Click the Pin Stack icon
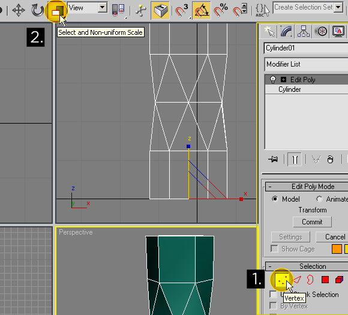This screenshot has width=348, height=315. pyautogui.click(x=273, y=159)
